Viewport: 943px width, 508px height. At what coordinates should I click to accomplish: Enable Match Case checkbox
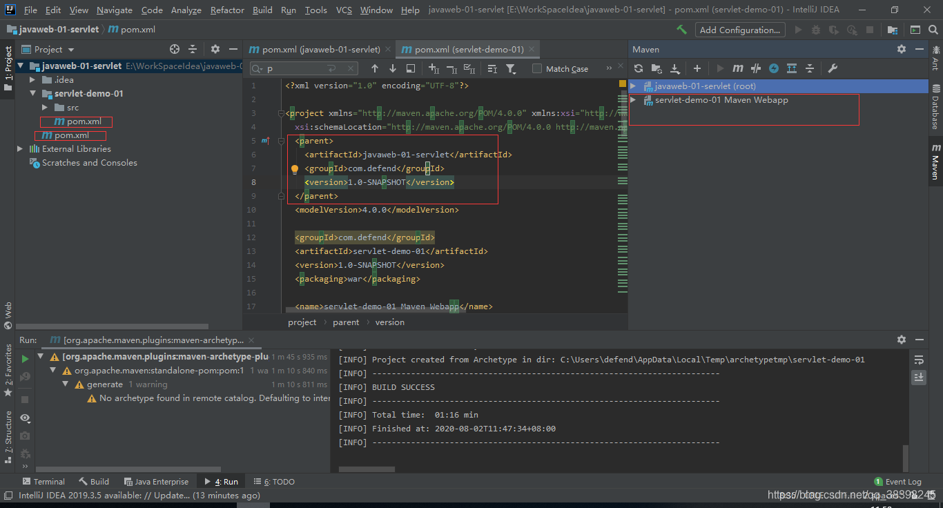coord(537,68)
